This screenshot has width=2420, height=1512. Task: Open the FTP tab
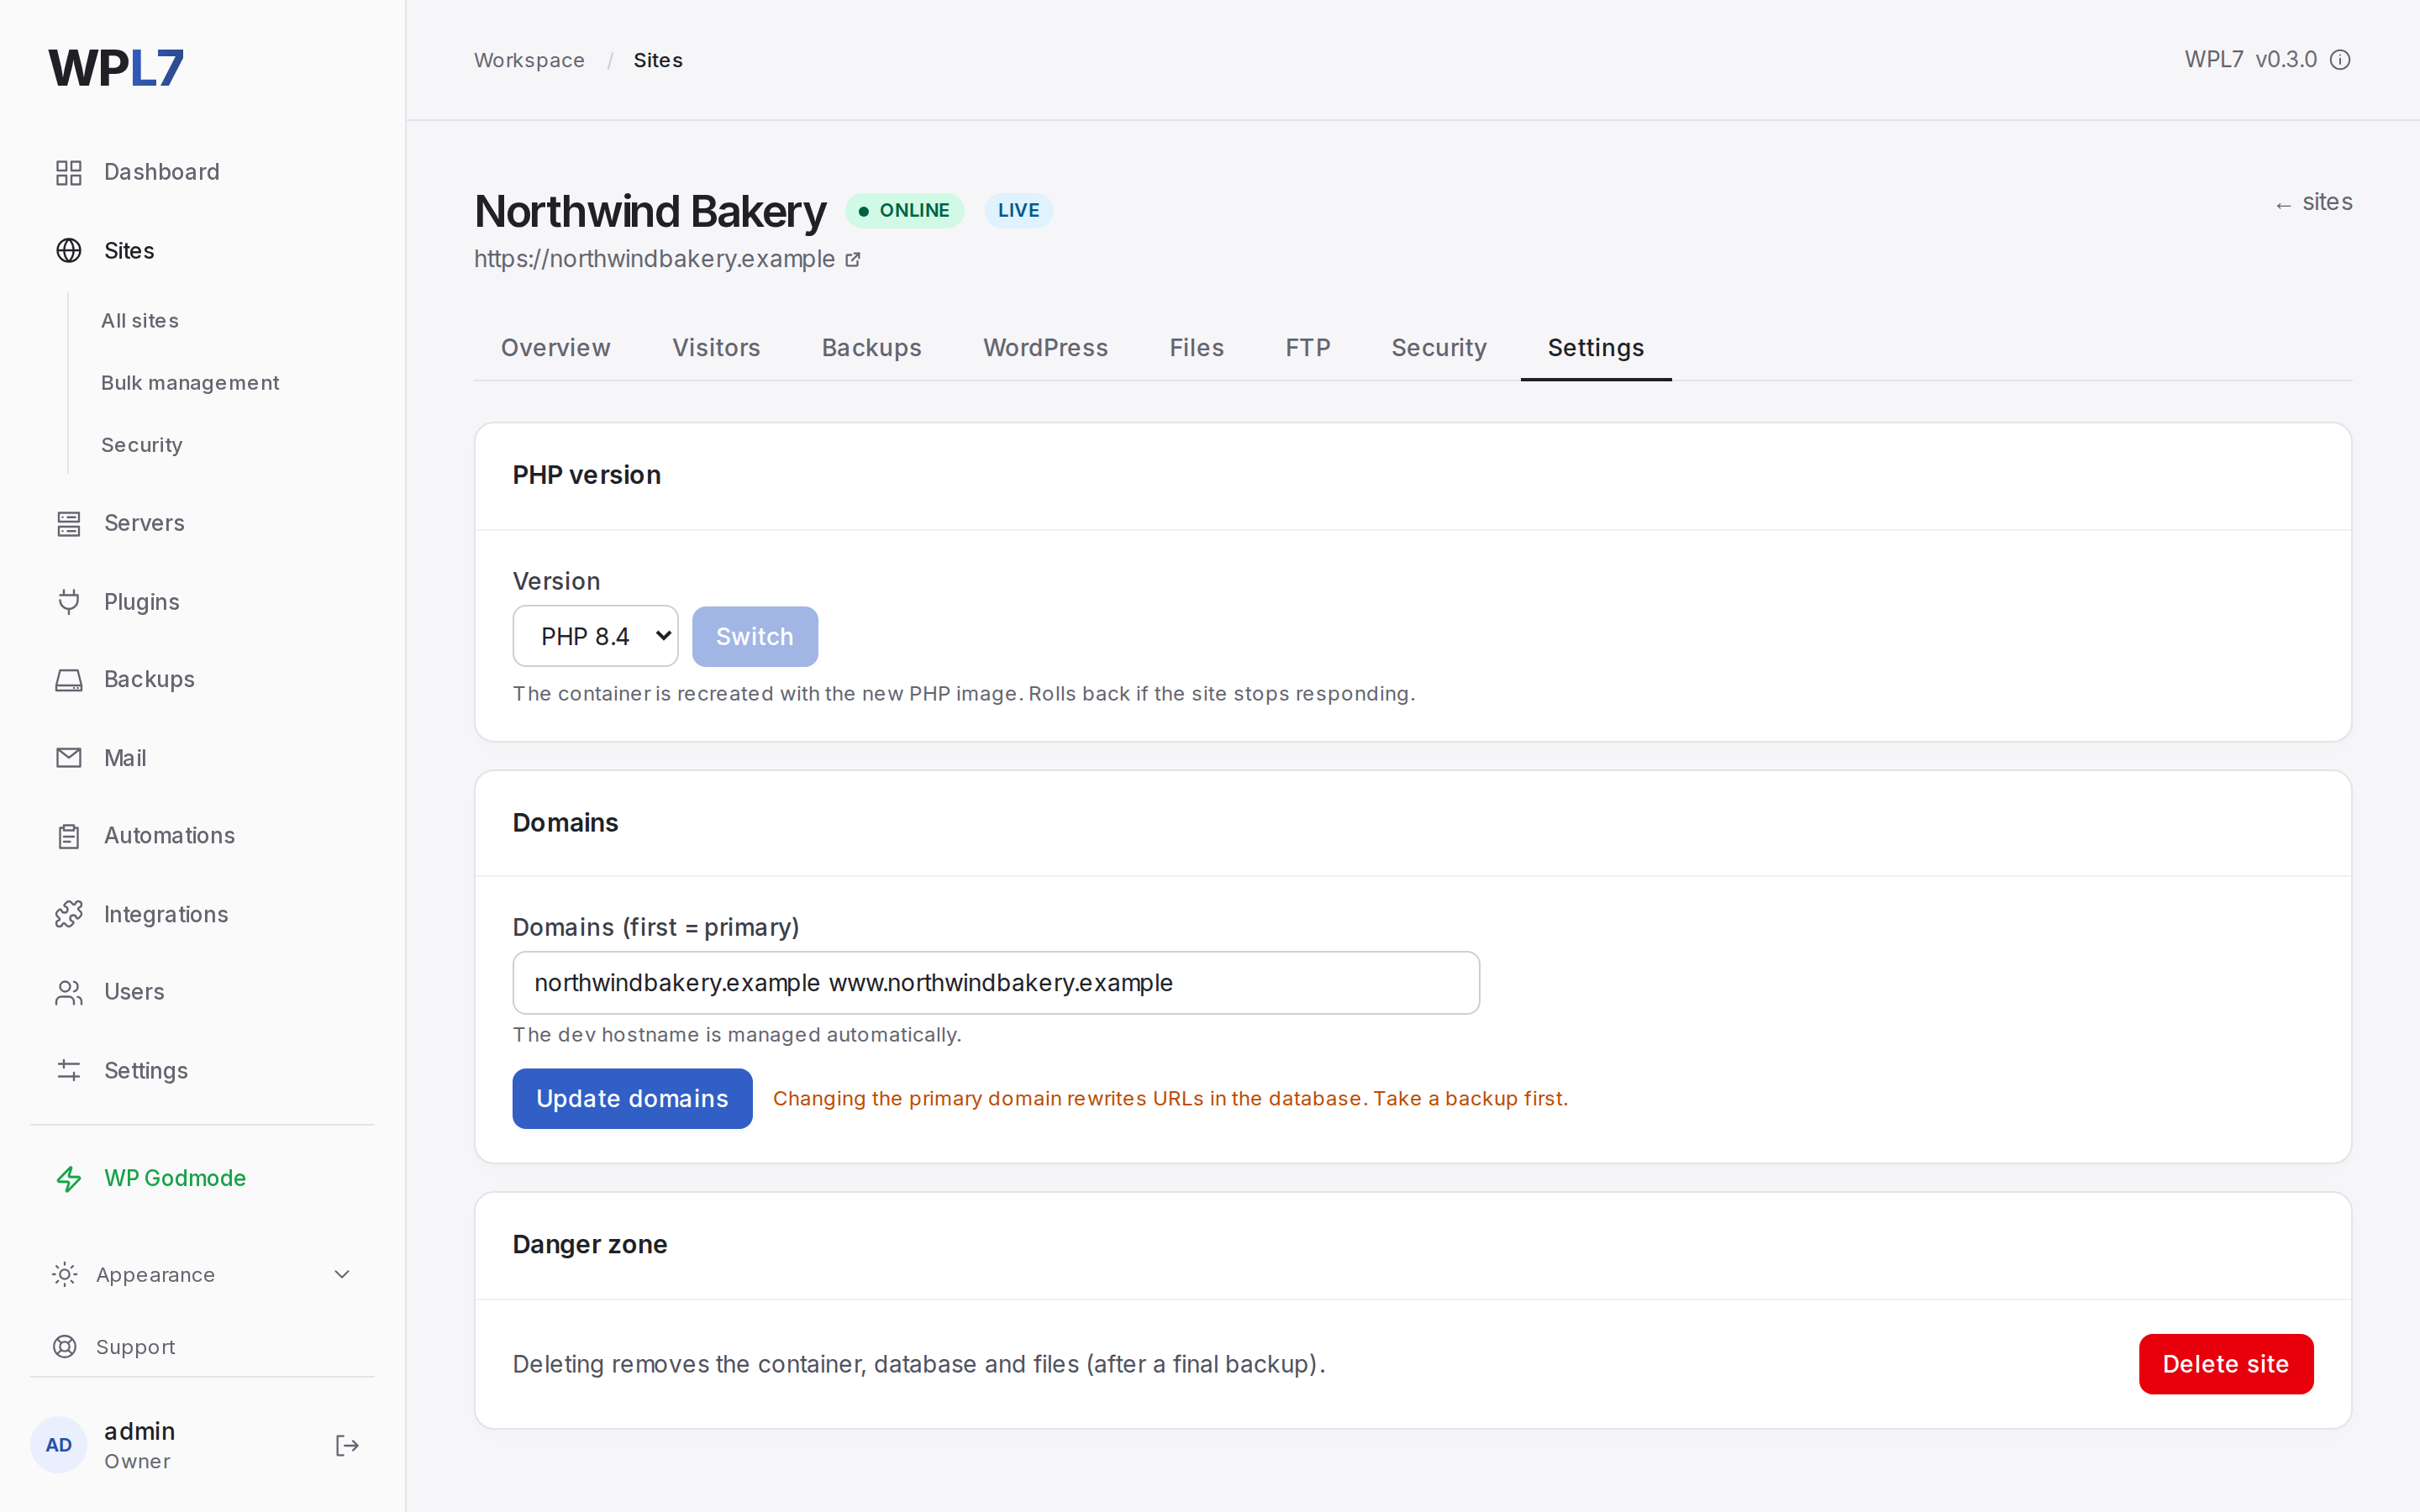[x=1307, y=348]
